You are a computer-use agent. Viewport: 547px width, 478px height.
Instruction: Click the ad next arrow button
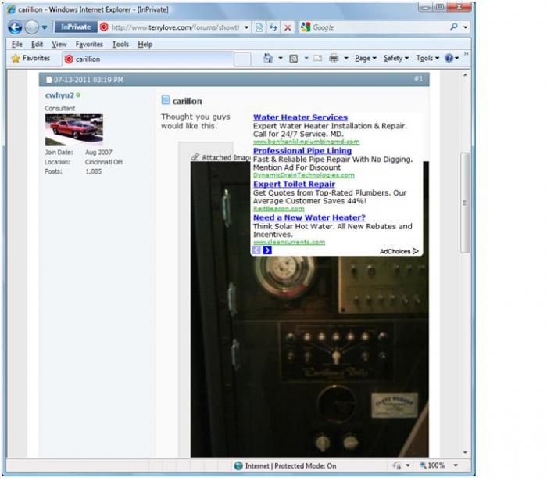point(267,250)
